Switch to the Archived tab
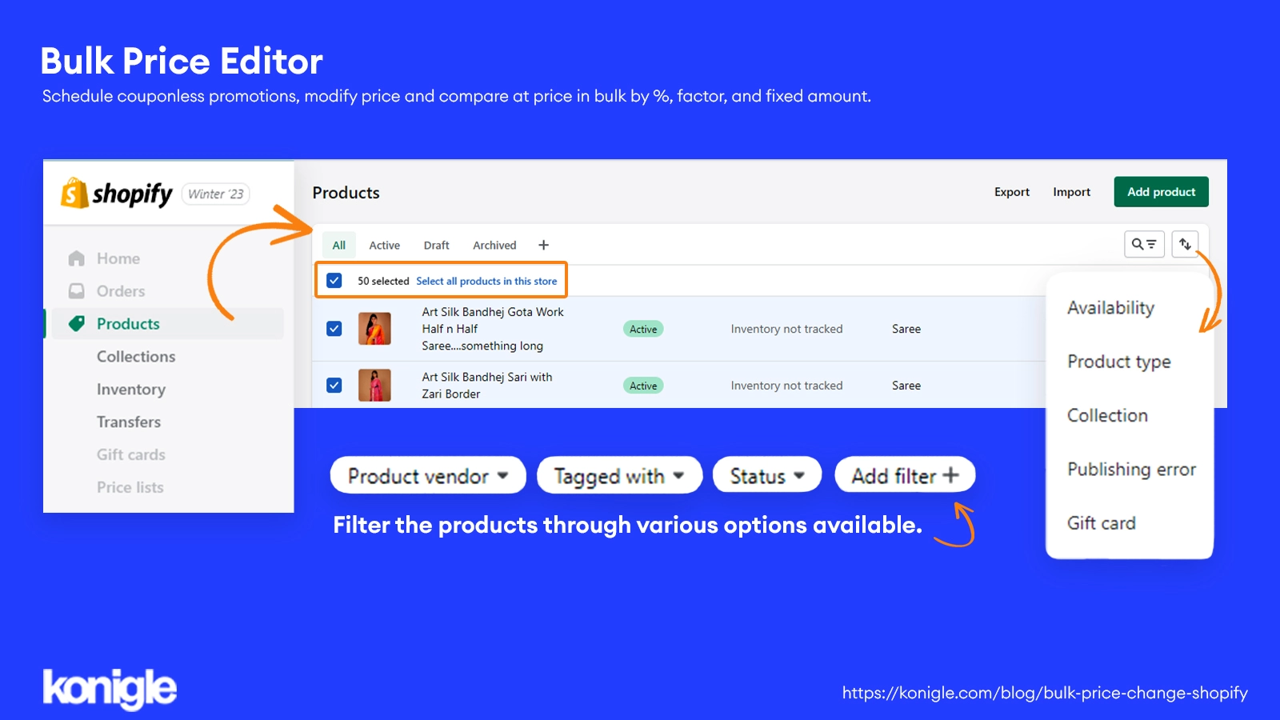The width and height of the screenshot is (1280, 720). 494,245
